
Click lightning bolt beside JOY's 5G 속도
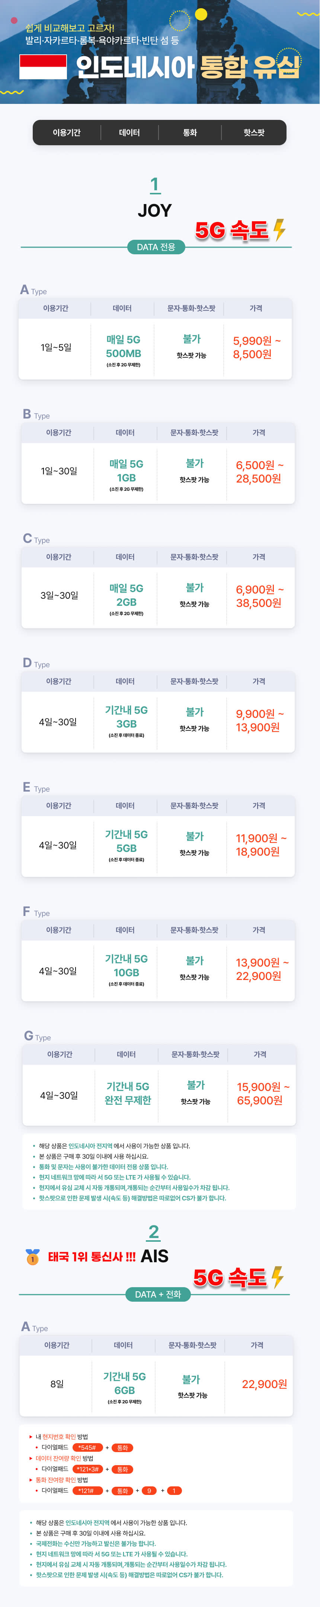tap(279, 230)
